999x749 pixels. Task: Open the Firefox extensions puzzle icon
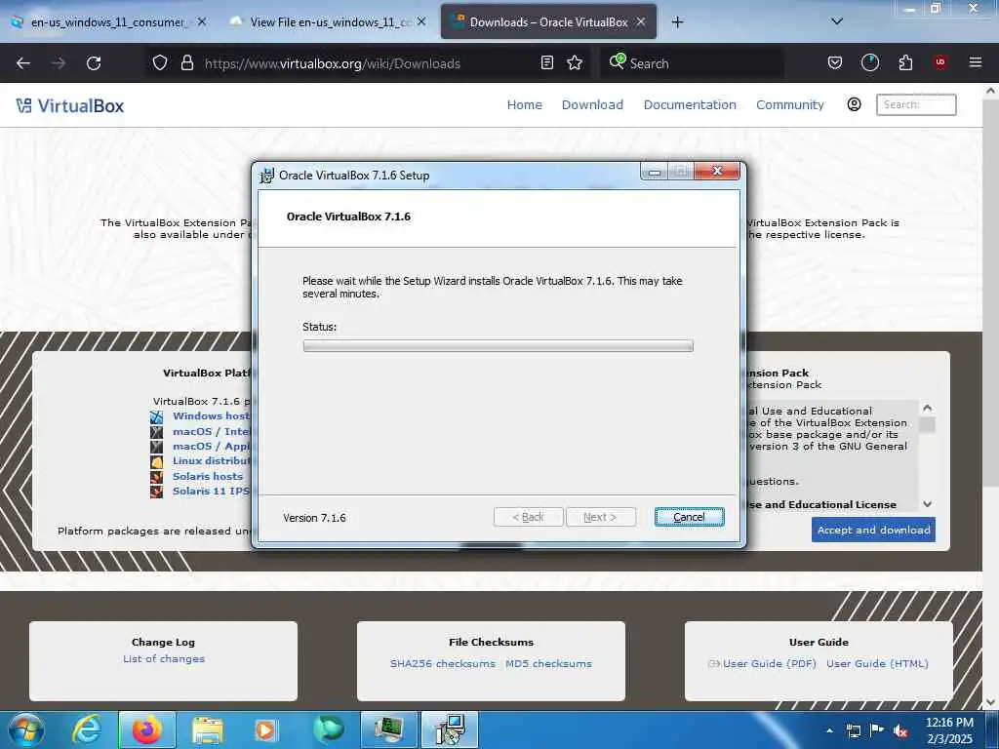tap(905, 62)
